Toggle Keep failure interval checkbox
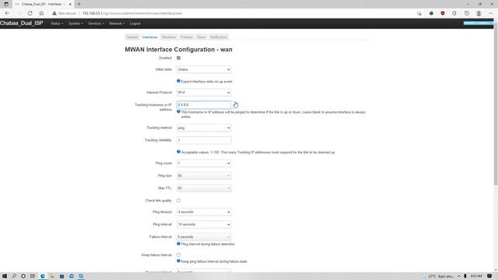498x280 pixels. point(178,255)
